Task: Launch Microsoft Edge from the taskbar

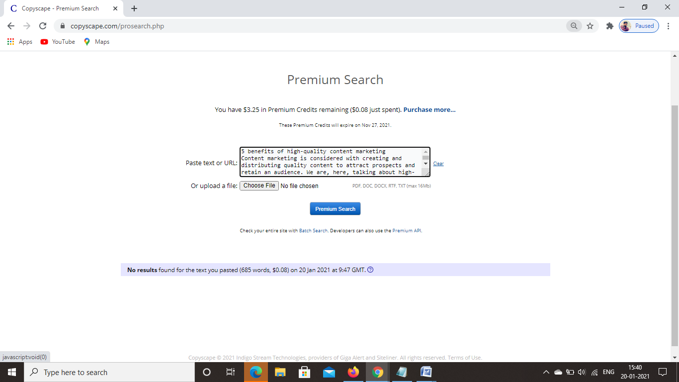Action: [256, 372]
